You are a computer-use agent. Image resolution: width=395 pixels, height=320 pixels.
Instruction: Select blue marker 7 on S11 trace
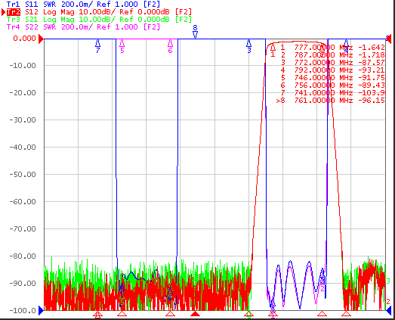(97, 46)
